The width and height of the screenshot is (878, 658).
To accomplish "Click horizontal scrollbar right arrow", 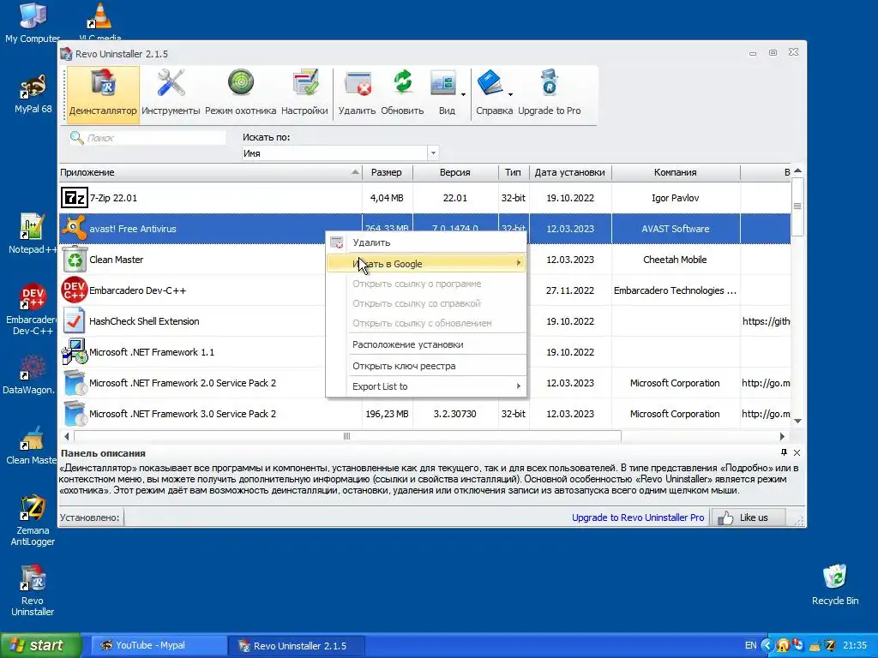I will 782,436.
